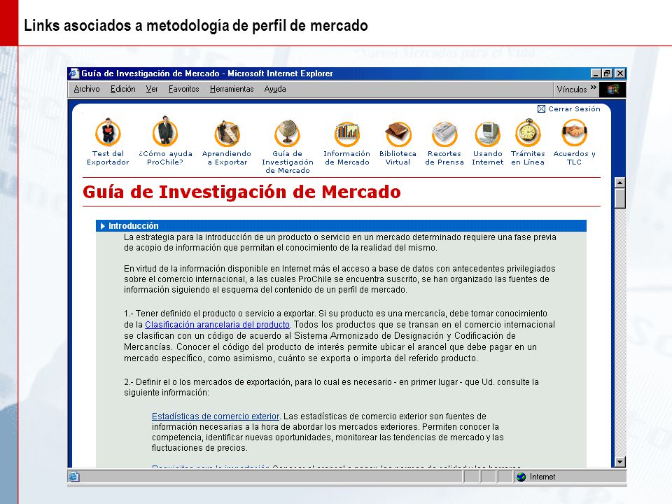This screenshot has height=504, width=672.
Task: Click the Guía de Investigación de Mercado red heading
Action: tap(241, 192)
